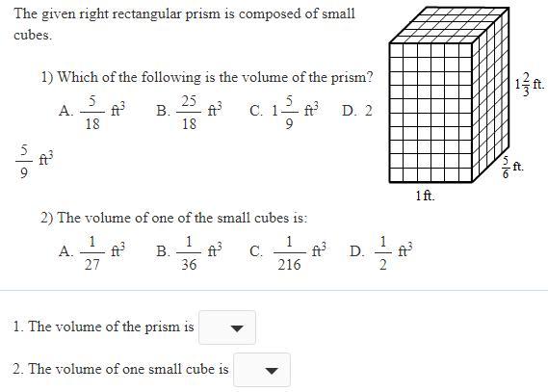Click the 1 ft. width label under the prism
548x392 pixels.
(425, 196)
